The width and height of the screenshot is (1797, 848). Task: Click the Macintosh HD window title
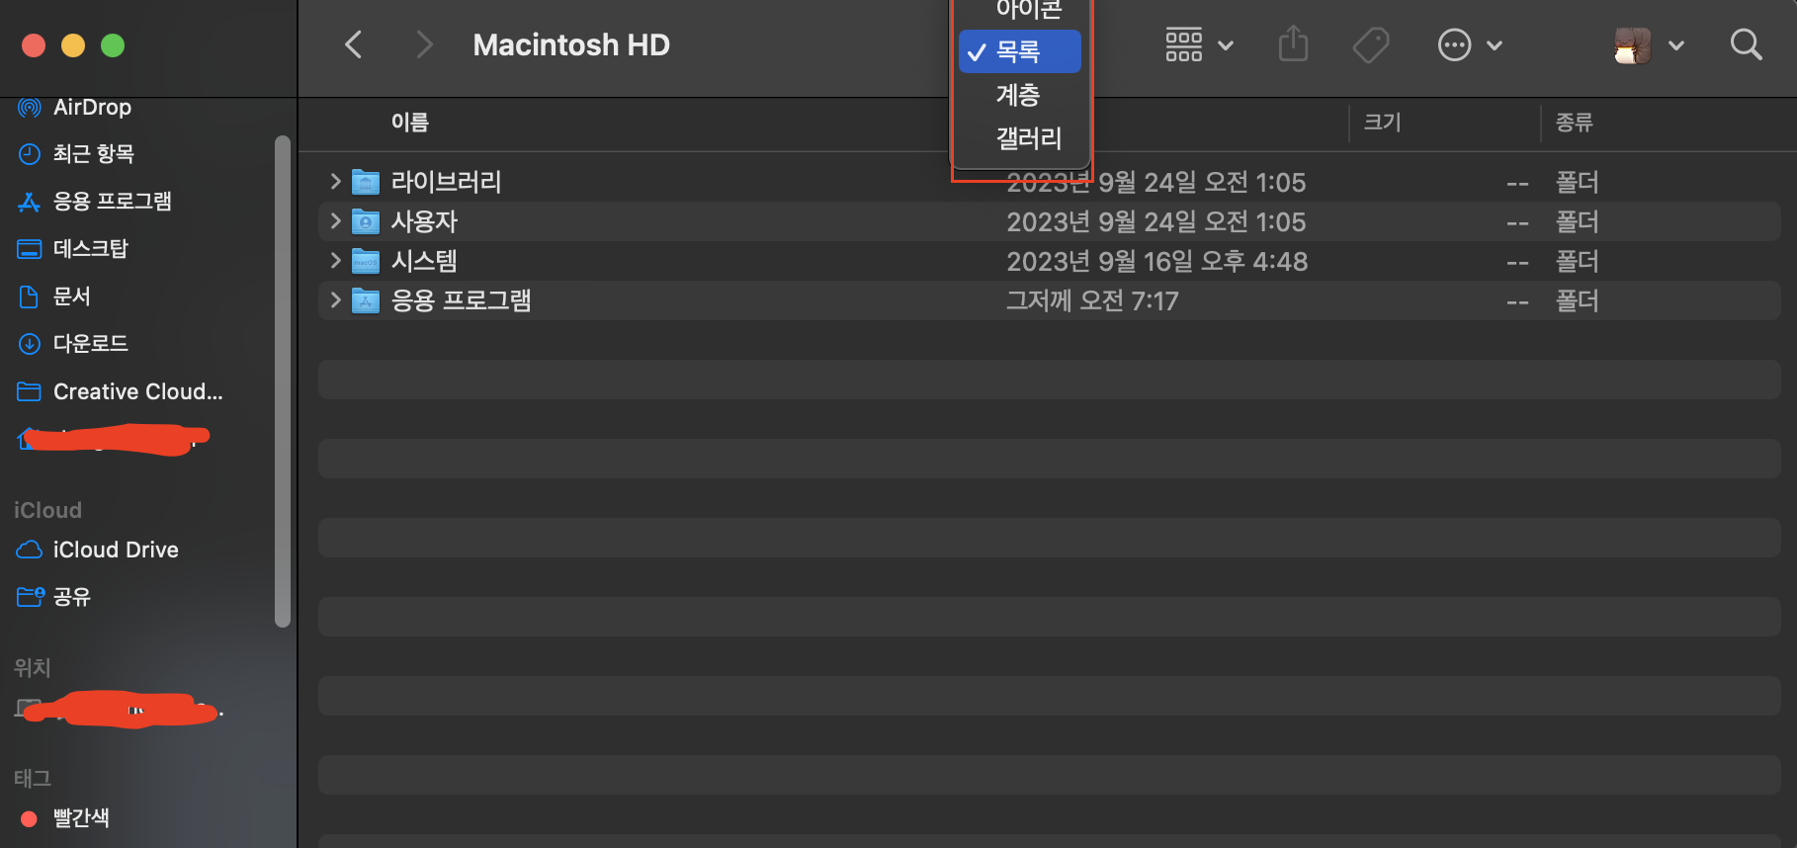(571, 44)
